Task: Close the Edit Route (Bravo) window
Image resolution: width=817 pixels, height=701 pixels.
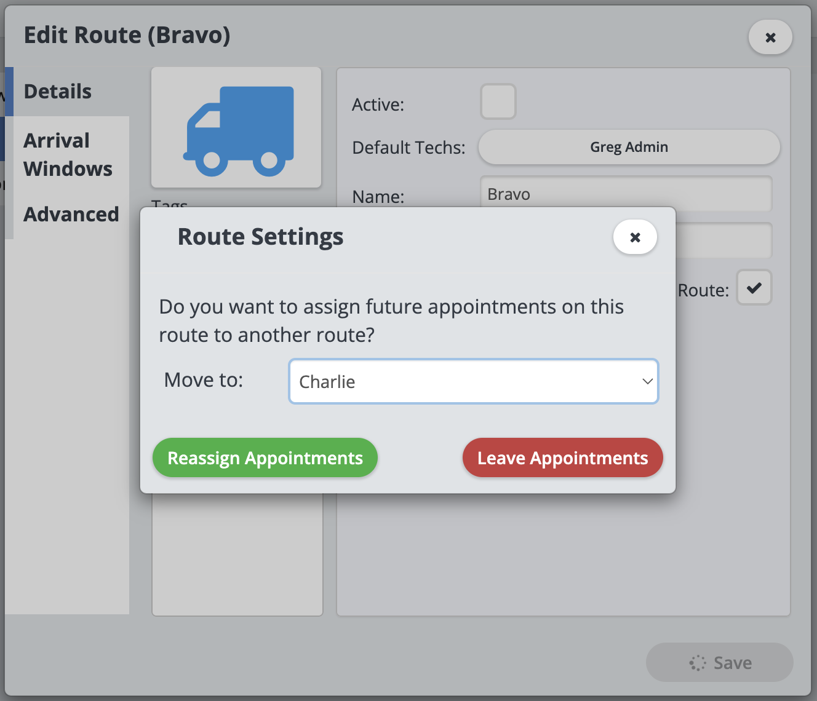Action: [770, 38]
